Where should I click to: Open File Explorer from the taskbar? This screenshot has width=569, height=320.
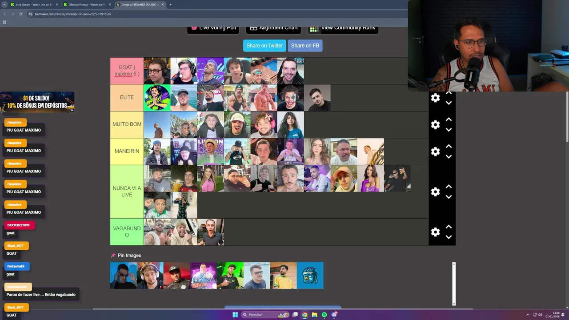click(x=314, y=315)
